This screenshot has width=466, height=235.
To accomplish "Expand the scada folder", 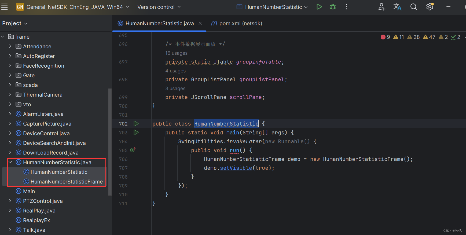I will click(10, 85).
